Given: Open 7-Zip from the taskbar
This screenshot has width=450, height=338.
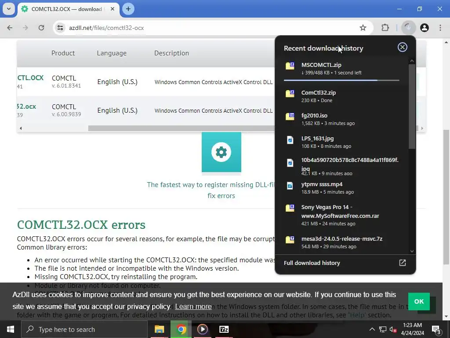Looking at the screenshot, I should (224, 329).
